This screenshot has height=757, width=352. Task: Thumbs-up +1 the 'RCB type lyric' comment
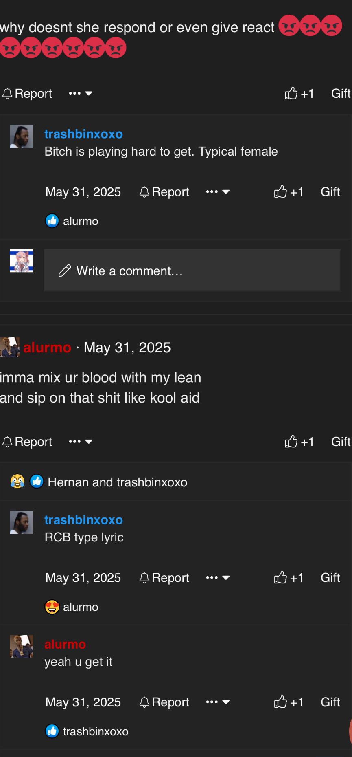click(x=289, y=578)
